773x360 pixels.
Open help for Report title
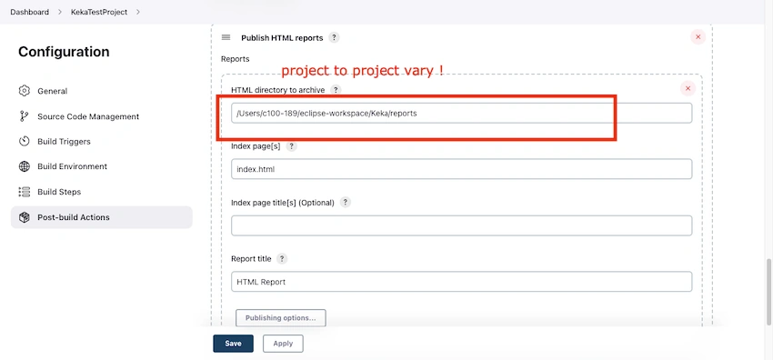pyautogui.click(x=282, y=258)
